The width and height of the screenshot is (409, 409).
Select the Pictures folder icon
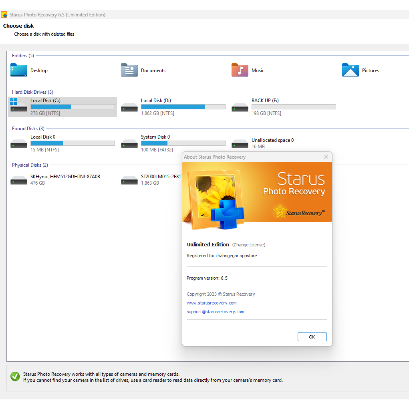(351, 70)
